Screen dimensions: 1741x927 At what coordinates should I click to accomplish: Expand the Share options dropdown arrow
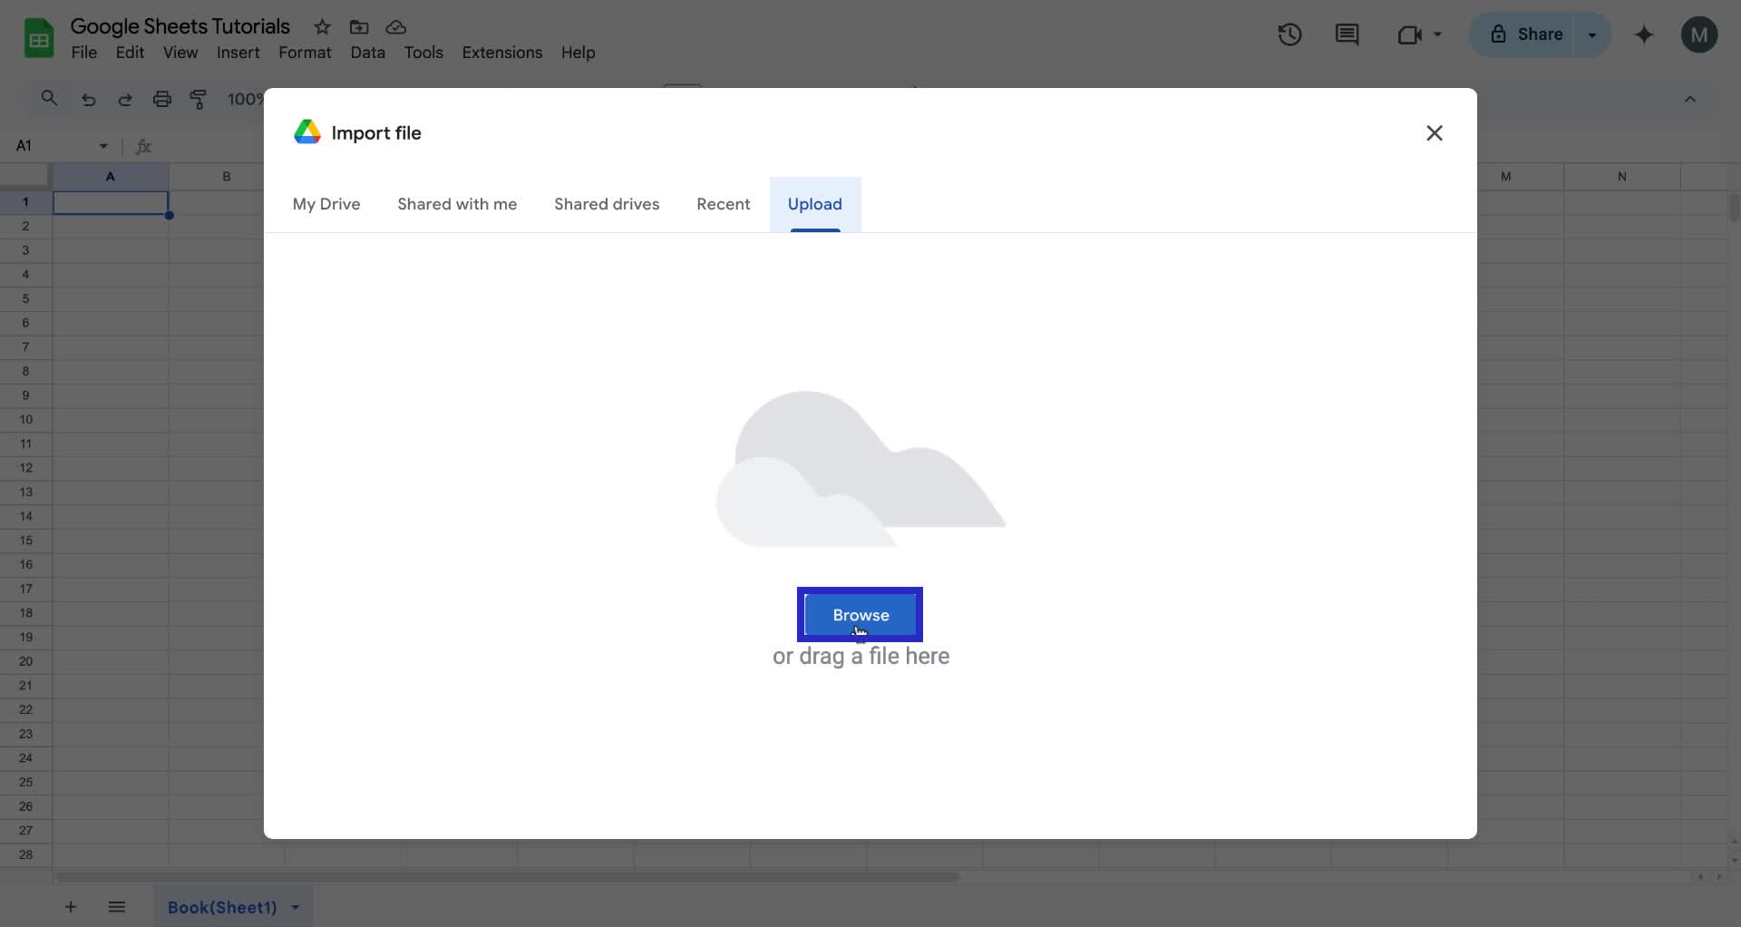tap(1592, 34)
